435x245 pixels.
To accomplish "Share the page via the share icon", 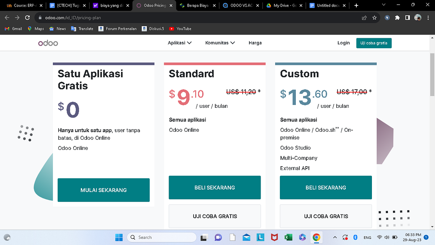I will click(364, 17).
